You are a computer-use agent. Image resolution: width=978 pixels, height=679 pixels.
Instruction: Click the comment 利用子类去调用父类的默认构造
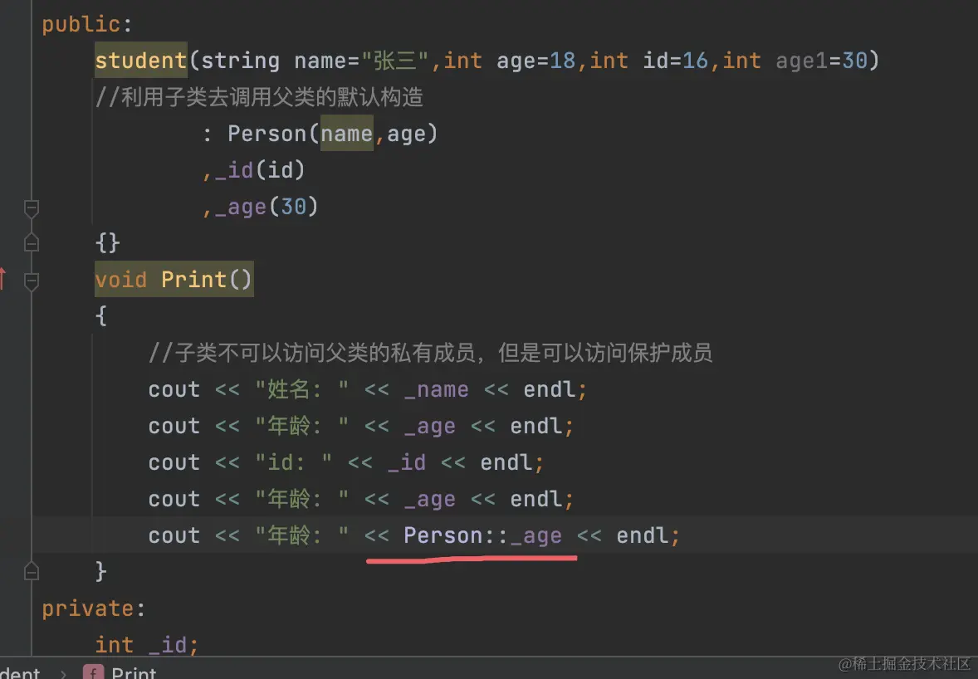(260, 97)
